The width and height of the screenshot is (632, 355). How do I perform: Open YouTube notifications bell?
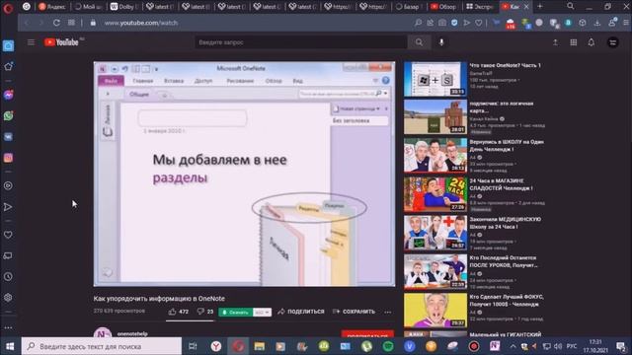(591, 42)
